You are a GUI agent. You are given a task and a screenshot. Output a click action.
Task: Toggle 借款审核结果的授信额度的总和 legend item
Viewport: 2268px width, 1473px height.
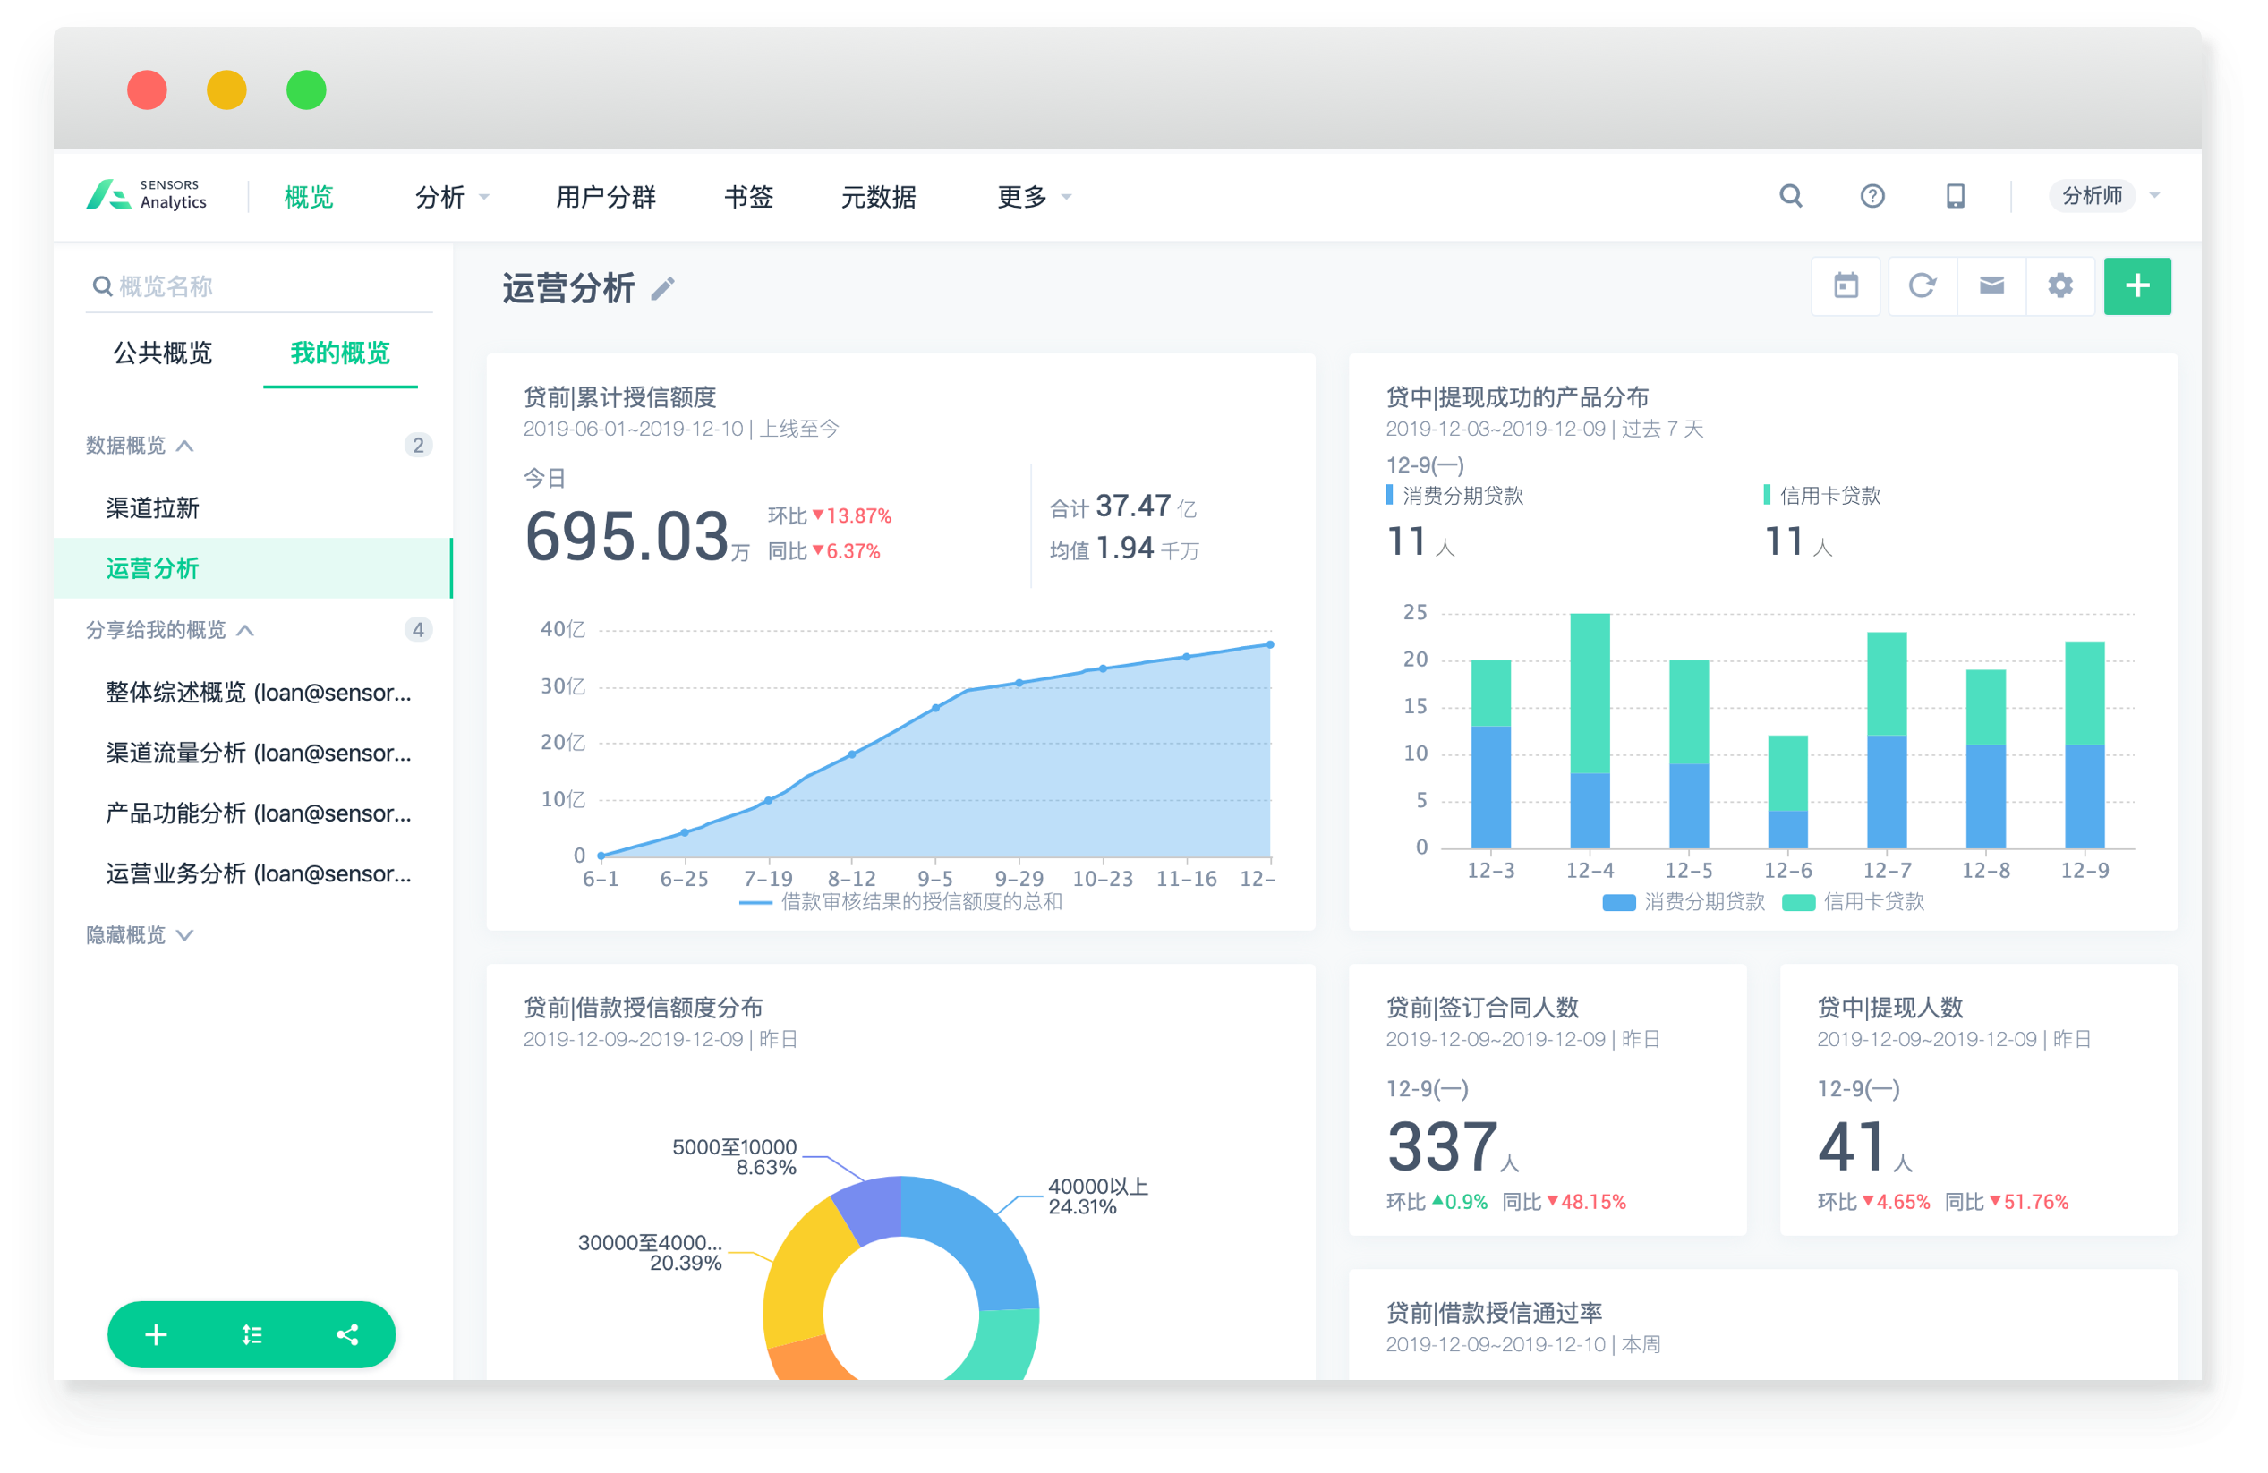(x=901, y=902)
